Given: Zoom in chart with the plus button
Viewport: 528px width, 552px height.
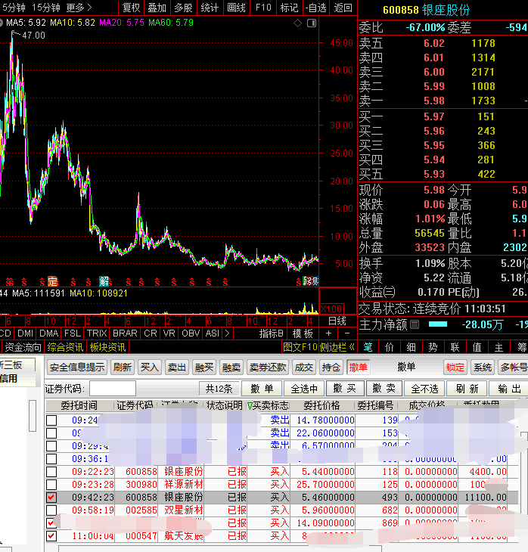Looking at the screenshot, I should click(x=328, y=333).
